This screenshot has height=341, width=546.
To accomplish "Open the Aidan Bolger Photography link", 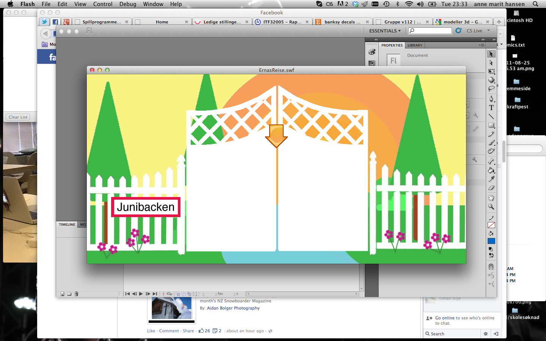I will [x=233, y=308].
